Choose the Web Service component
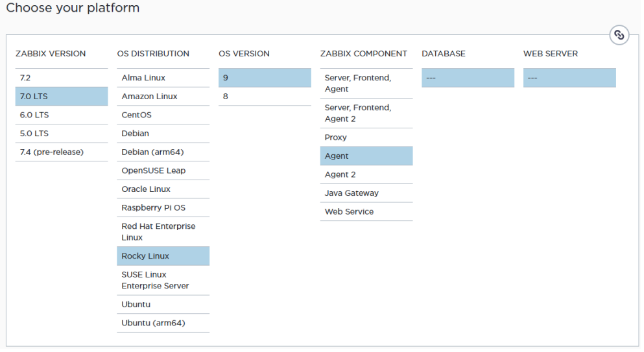The image size is (644, 352). pos(366,211)
